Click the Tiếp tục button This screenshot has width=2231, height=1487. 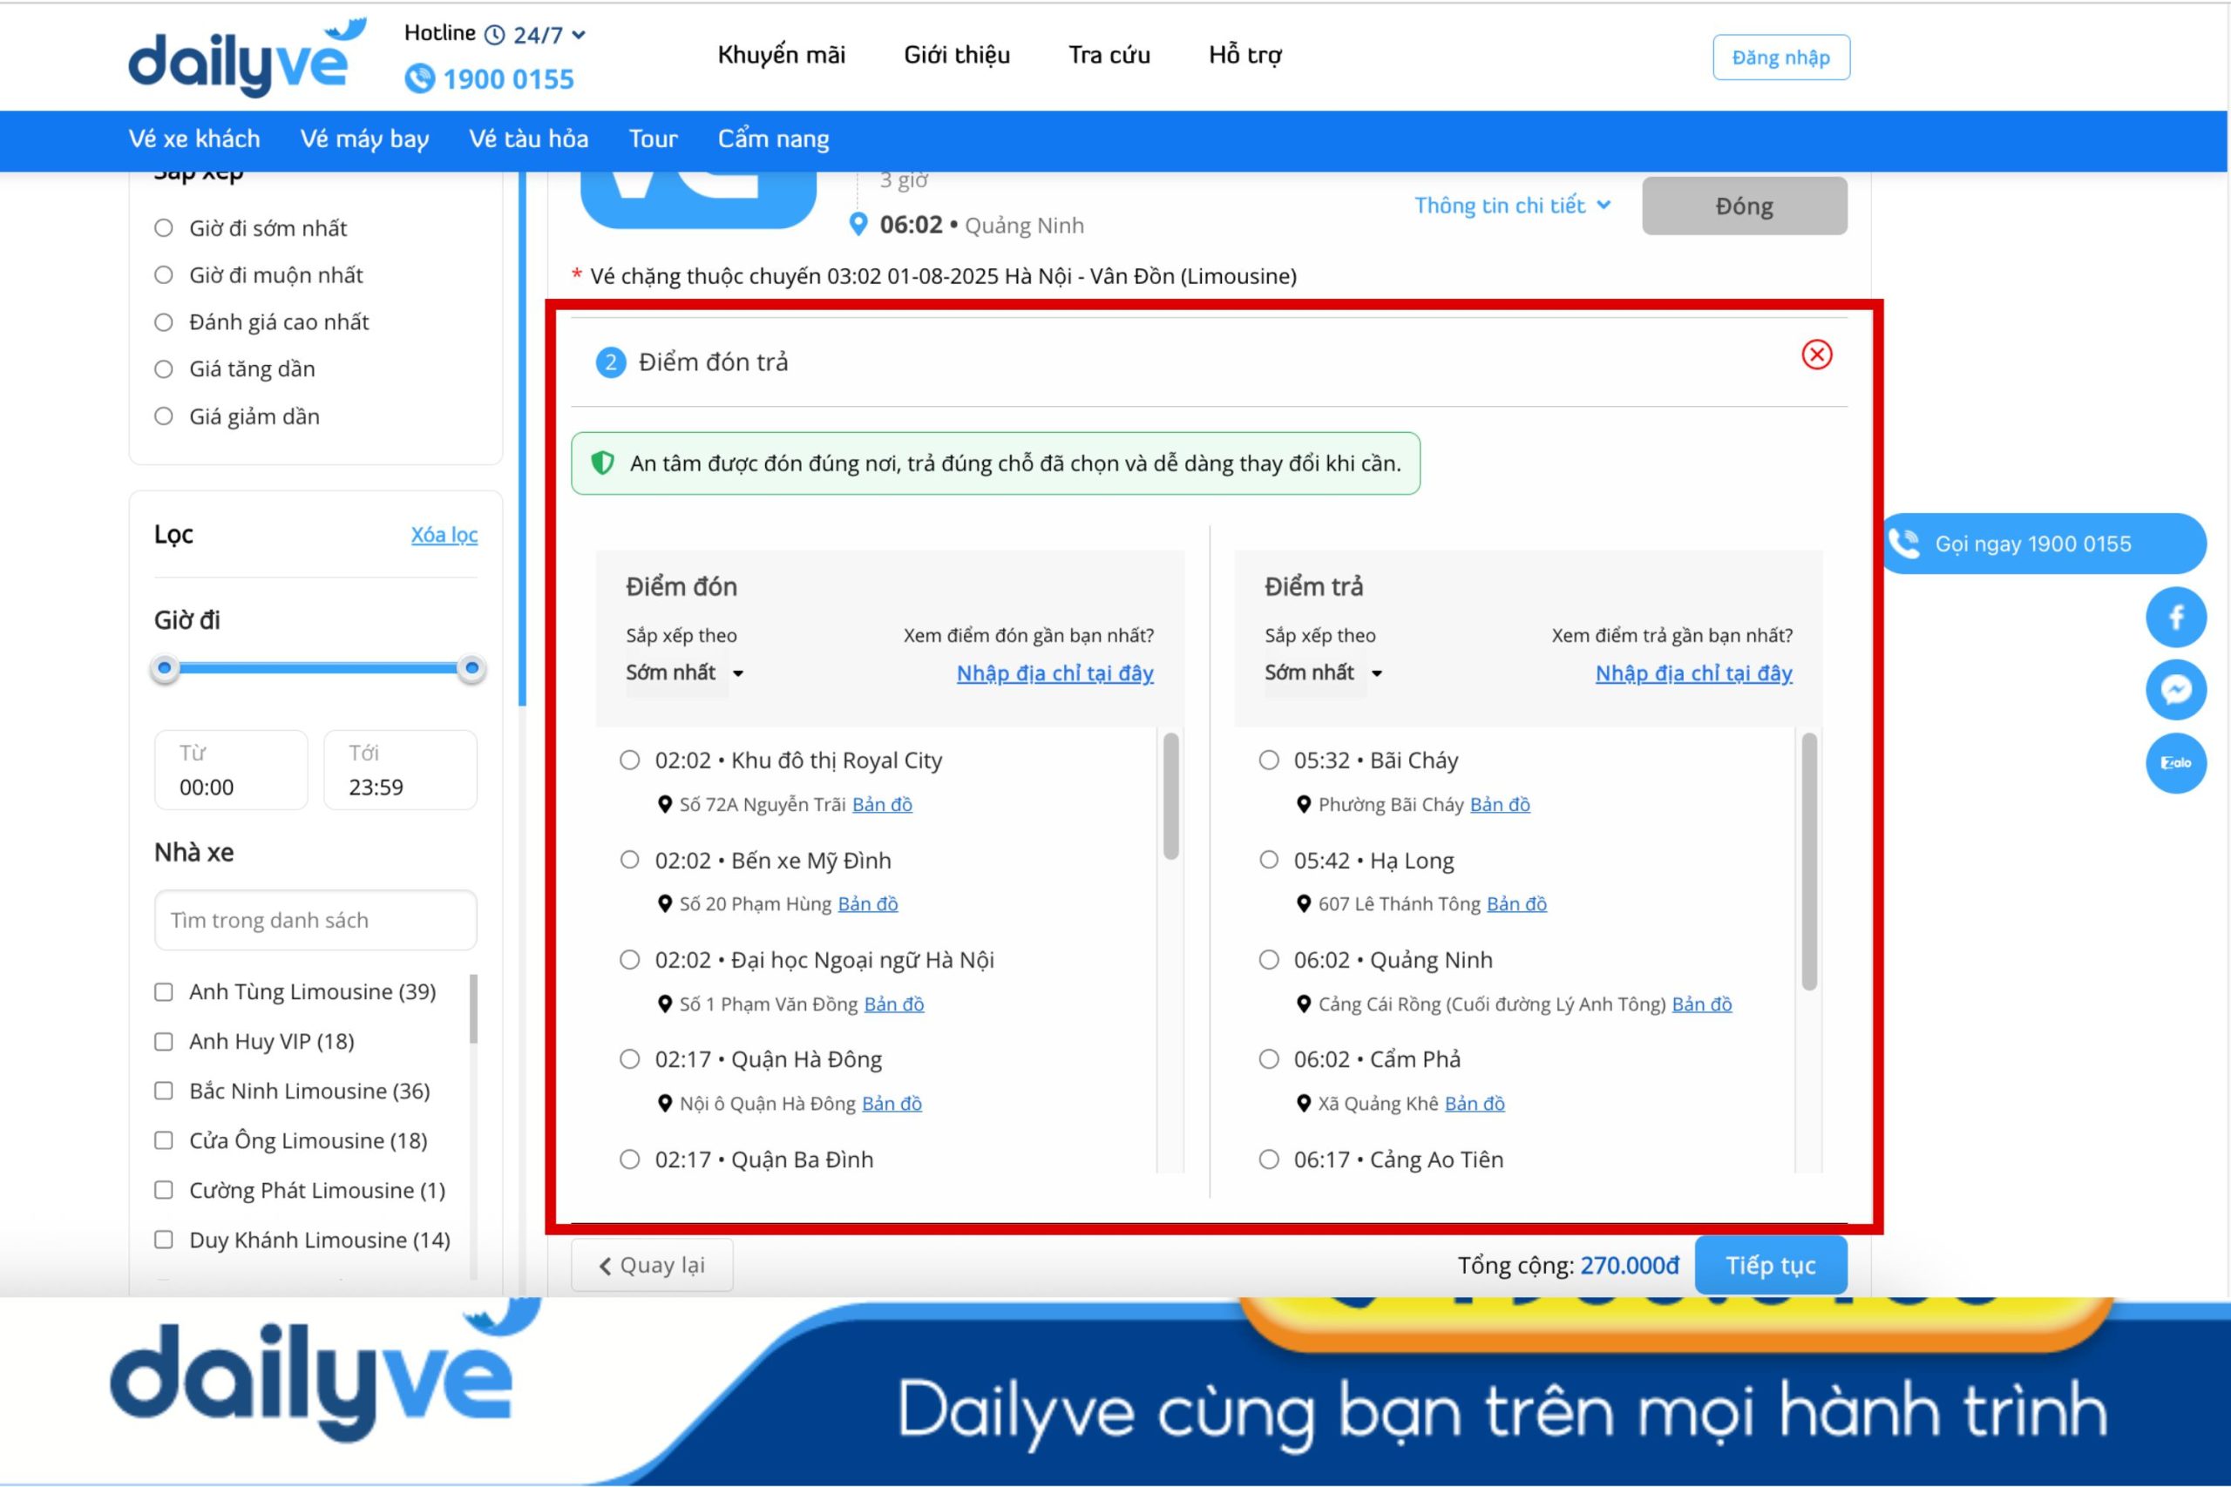(1770, 1265)
